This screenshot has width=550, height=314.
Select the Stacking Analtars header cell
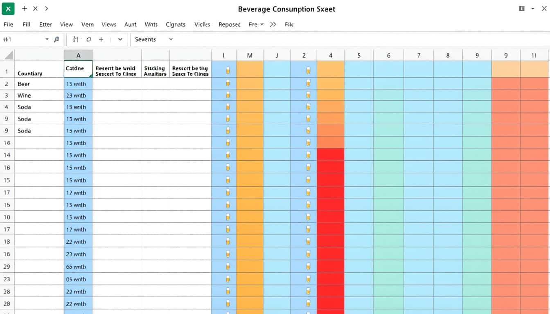click(x=156, y=70)
